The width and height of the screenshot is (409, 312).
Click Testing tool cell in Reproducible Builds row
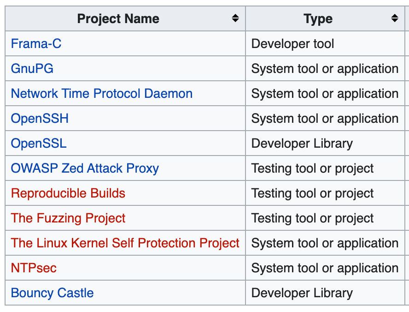[325, 193]
